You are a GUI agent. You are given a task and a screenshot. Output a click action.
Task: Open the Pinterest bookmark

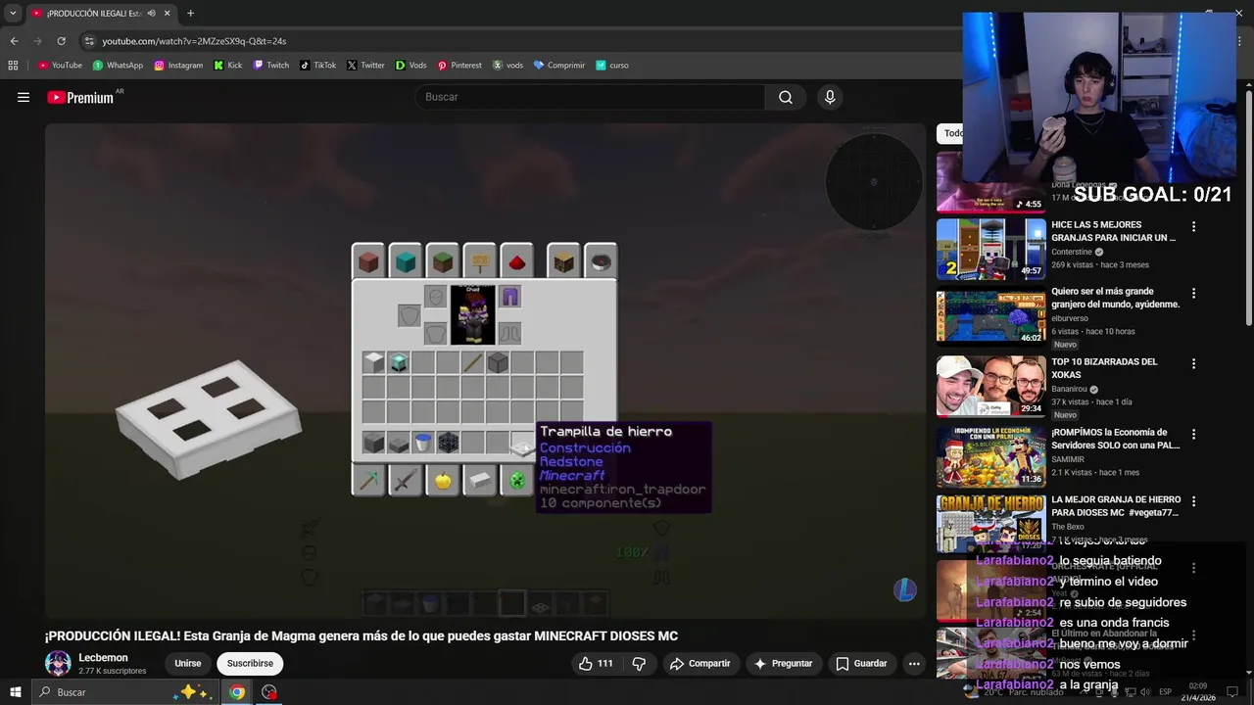[x=459, y=66]
